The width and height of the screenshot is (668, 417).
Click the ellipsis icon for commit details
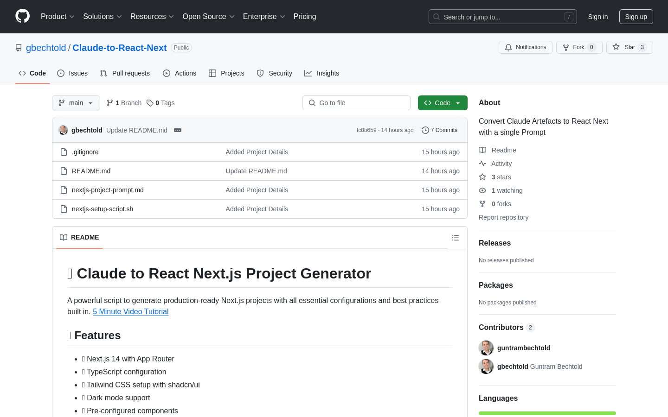pos(178,130)
